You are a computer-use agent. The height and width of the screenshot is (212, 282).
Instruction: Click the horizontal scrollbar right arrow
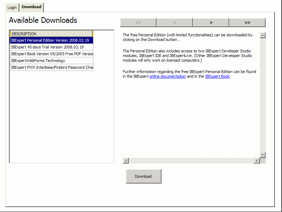pos(257,161)
